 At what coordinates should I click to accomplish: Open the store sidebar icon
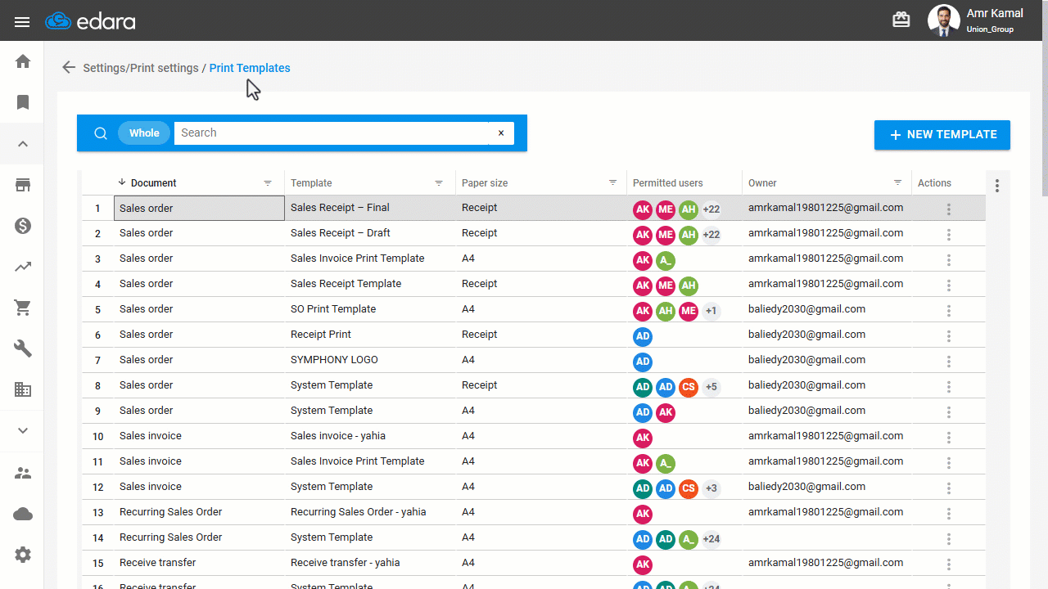23,185
